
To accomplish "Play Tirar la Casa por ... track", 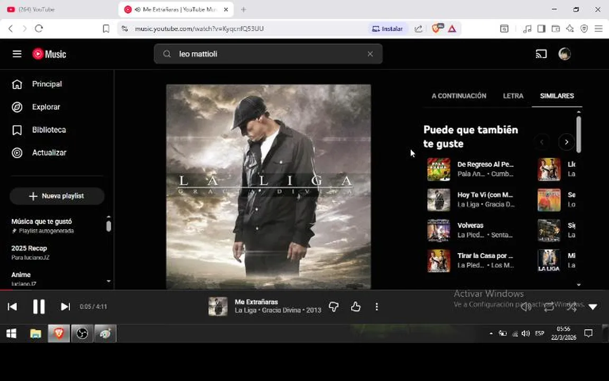I will [485, 256].
